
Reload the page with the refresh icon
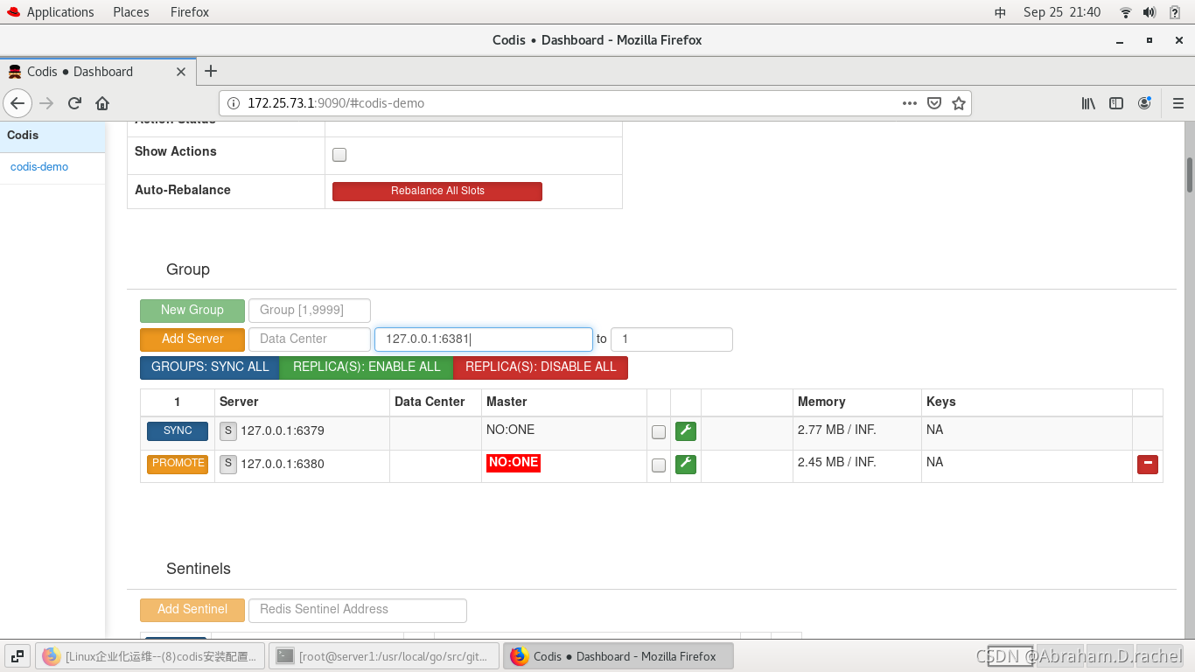coord(74,103)
